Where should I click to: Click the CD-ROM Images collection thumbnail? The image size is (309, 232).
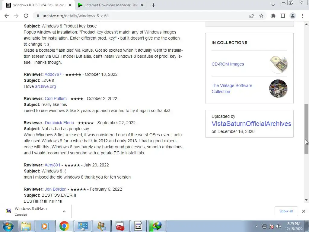tap(279, 64)
